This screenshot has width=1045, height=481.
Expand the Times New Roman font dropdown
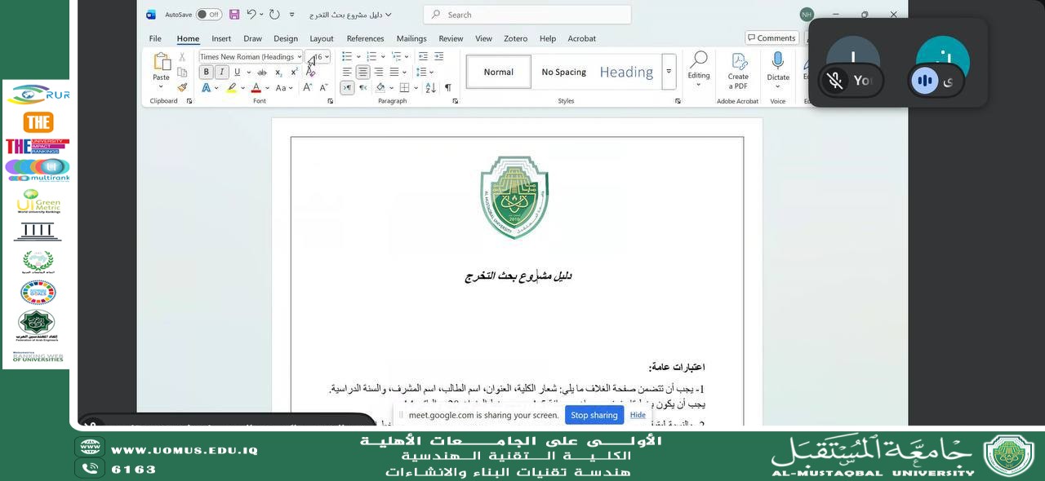pyautogui.click(x=299, y=56)
